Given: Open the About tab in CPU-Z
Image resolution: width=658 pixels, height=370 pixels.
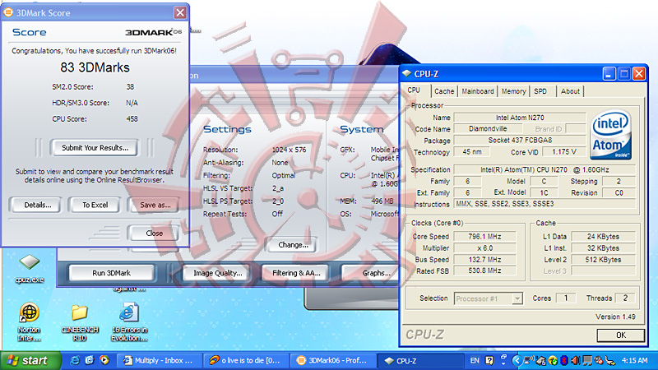Looking at the screenshot, I should point(570,91).
